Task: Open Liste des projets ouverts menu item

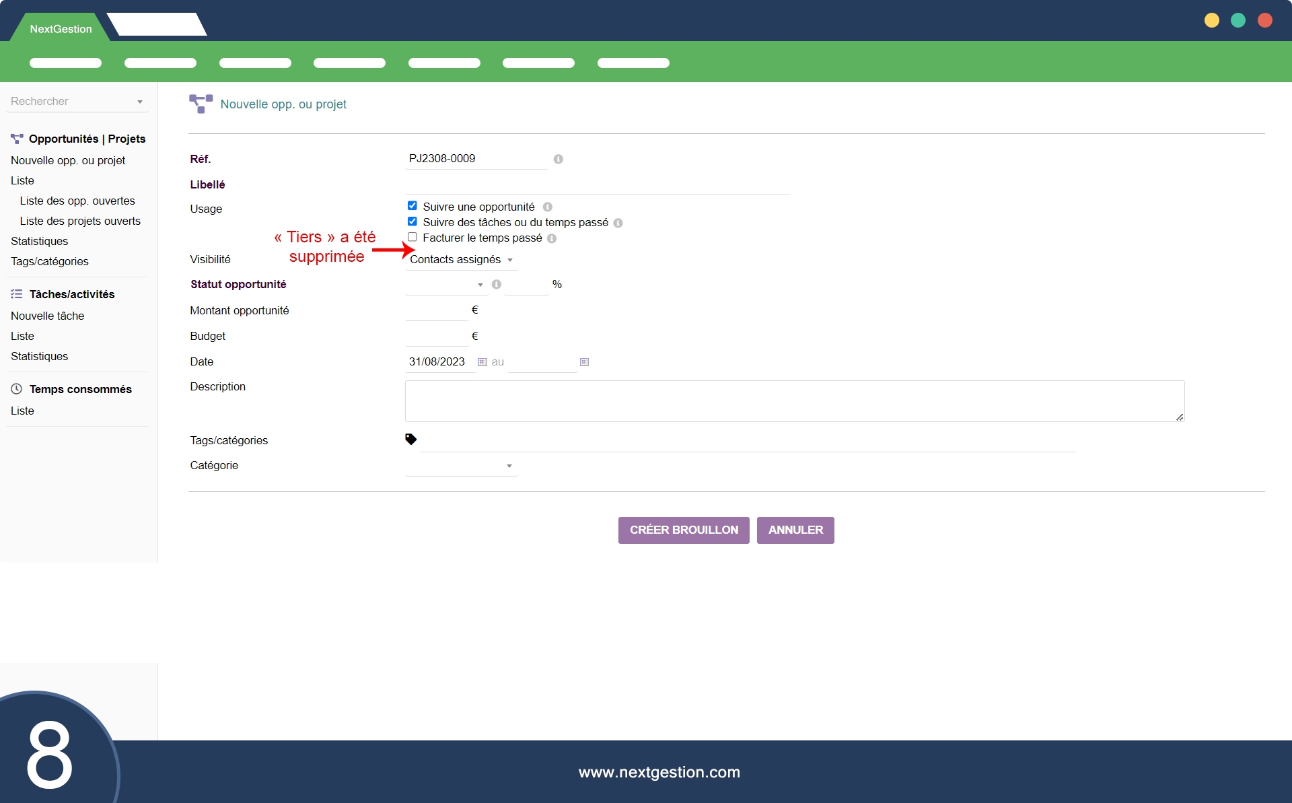Action: pos(80,221)
